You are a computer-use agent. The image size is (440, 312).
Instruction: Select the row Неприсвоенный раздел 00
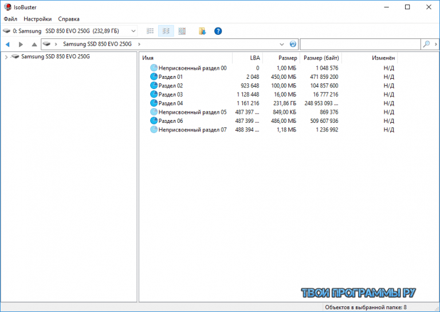(x=269, y=68)
